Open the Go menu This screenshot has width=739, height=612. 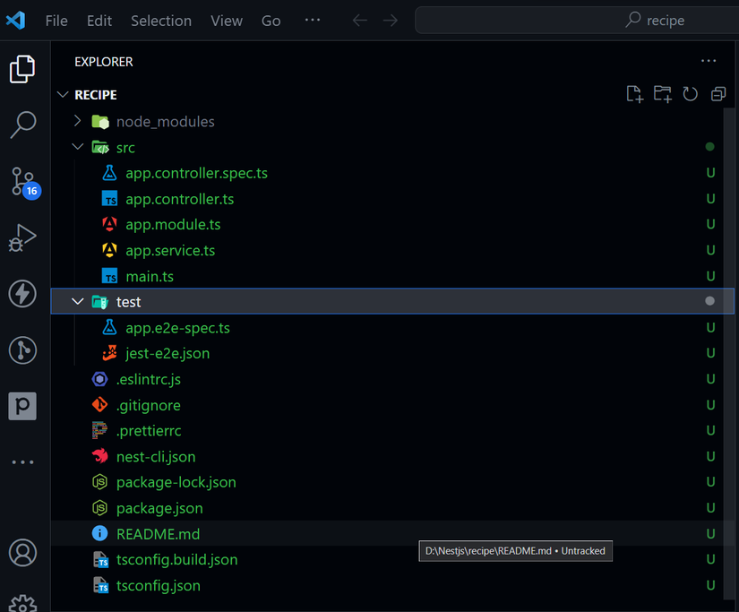click(x=271, y=20)
